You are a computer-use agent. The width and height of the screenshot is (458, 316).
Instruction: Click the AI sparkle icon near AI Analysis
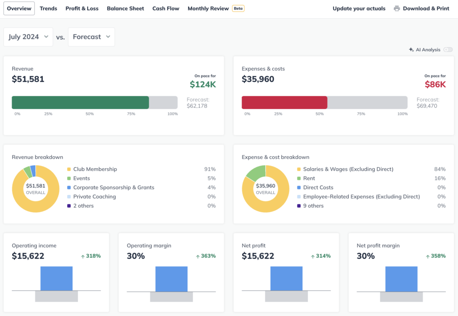pyautogui.click(x=411, y=50)
